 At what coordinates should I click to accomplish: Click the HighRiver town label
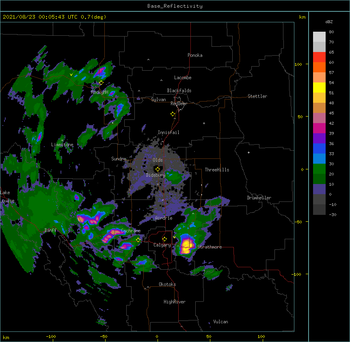(175, 302)
